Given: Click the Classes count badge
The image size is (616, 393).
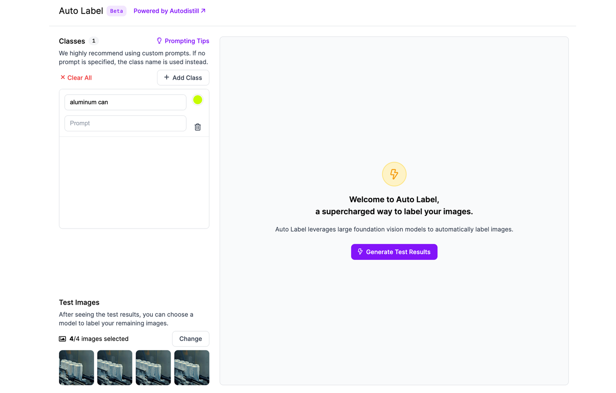Looking at the screenshot, I should 94,41.
